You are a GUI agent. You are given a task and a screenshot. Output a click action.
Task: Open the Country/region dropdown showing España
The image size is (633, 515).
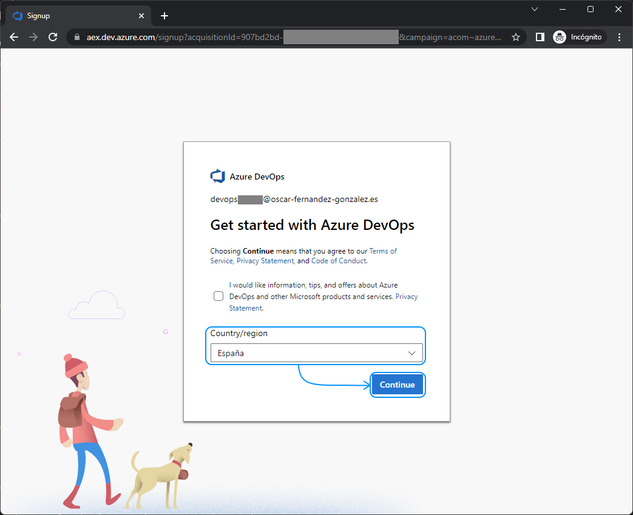click(x=317, y=353)
